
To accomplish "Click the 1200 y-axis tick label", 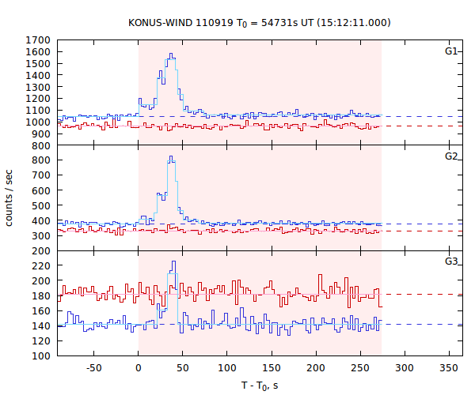I will [38, 99].
